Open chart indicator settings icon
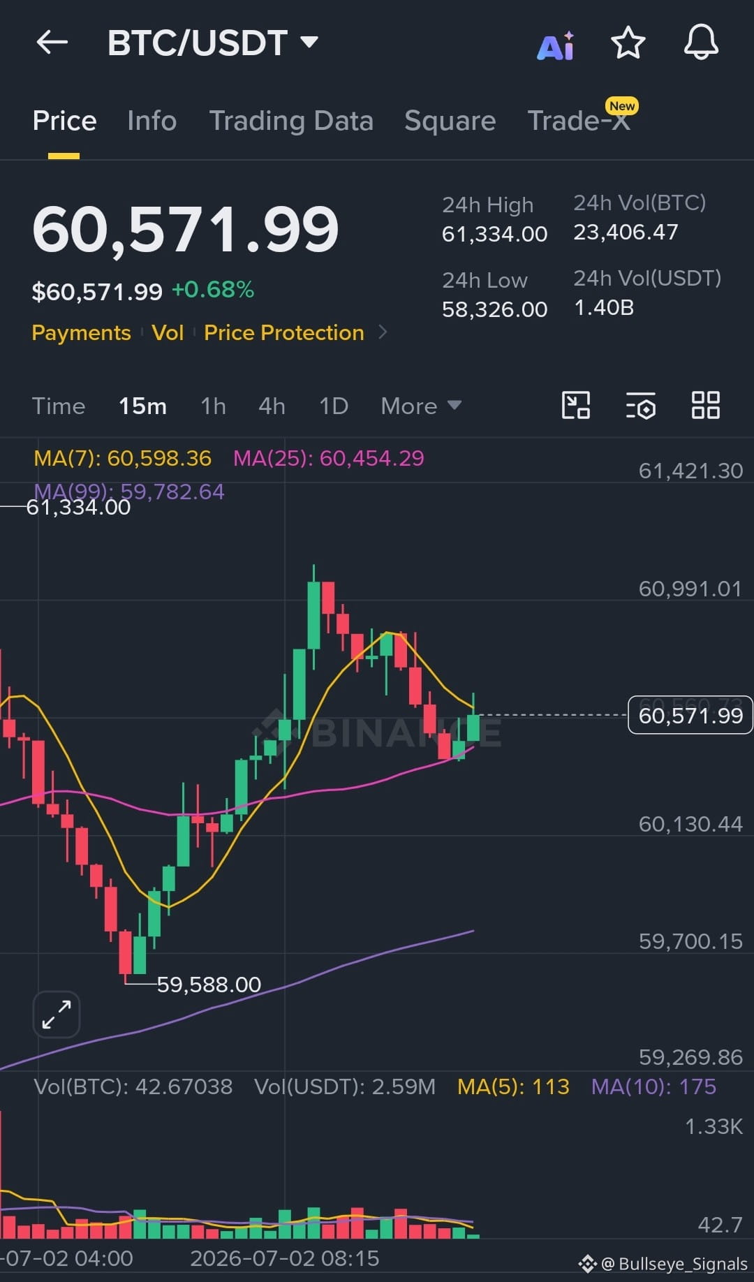The image size is (754, 1282). pyautogui.click(x=640, y=405)
